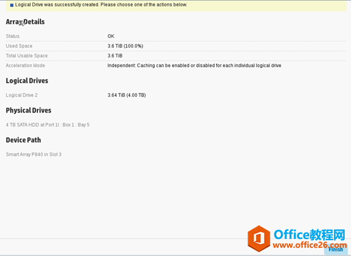Screen dimensions: 351x256
Task: Click the Total Usable Space label
Action: point(27,56)
